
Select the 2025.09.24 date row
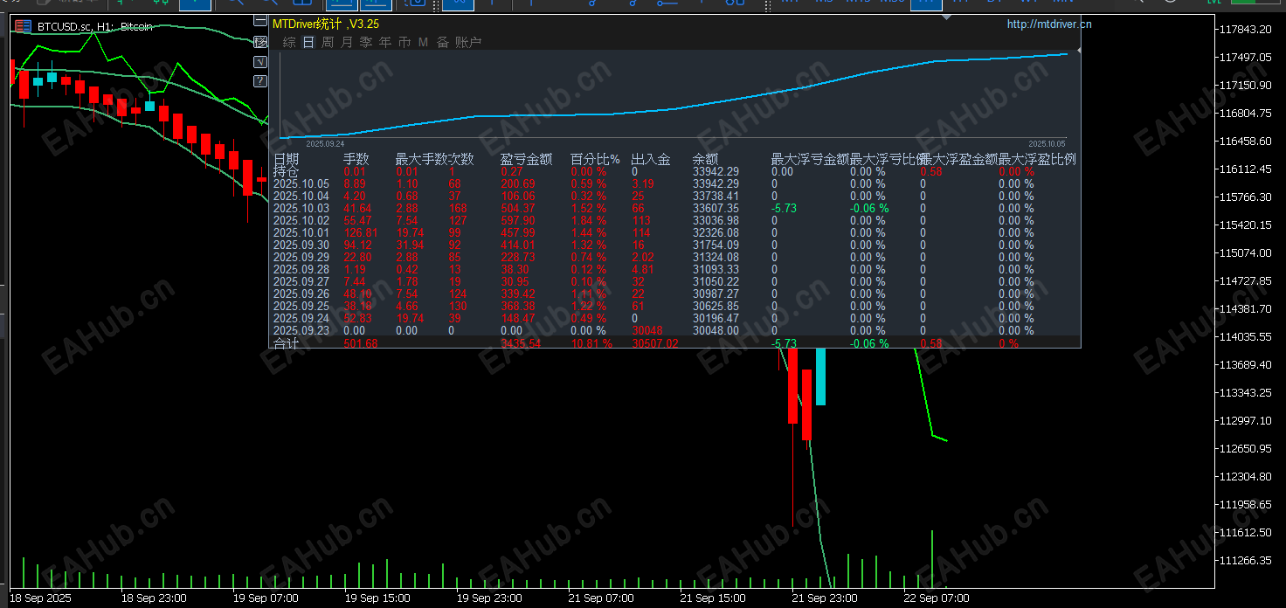coord(301,318)
